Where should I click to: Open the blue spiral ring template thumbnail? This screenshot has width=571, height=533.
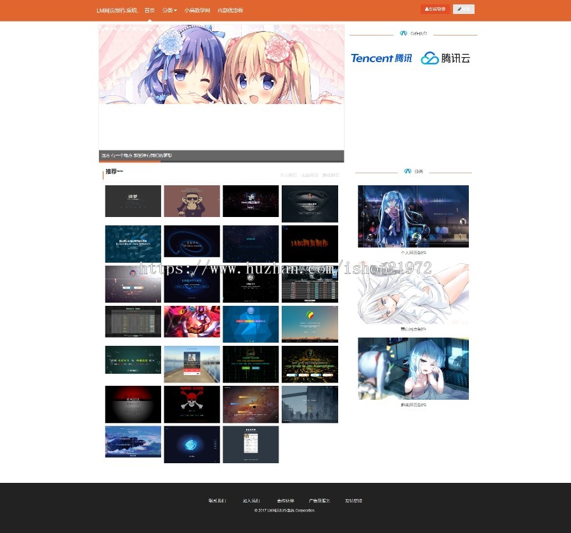click(192, 241)
